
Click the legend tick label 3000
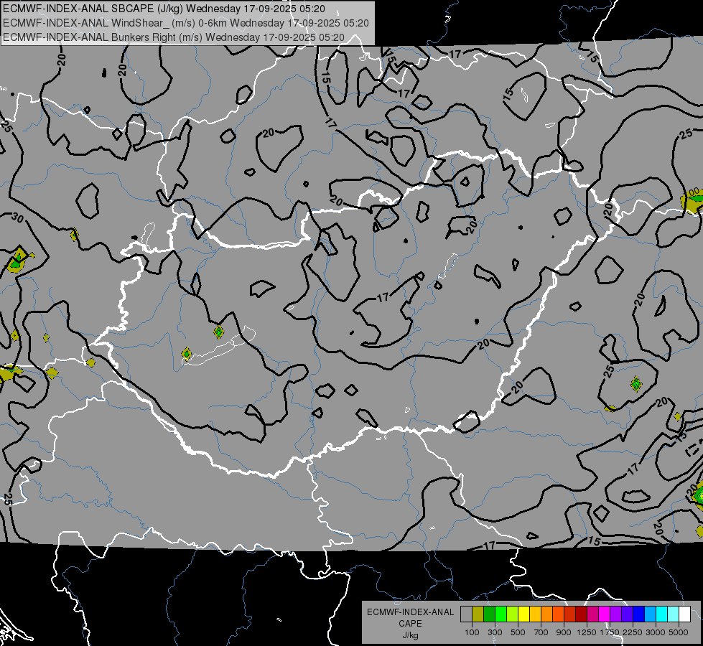656,632
